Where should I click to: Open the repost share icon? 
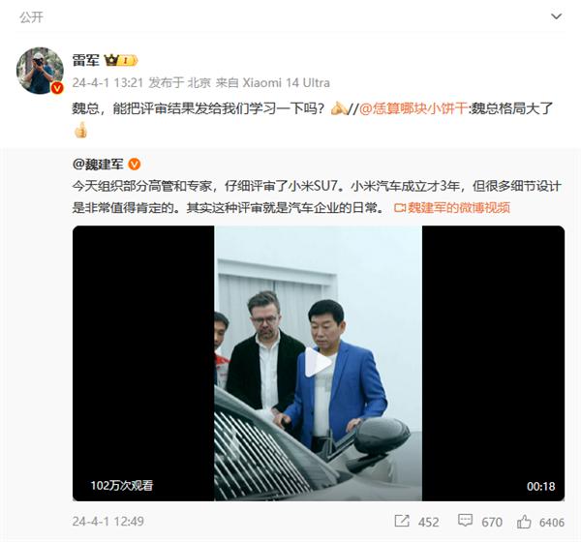(402, 521)
